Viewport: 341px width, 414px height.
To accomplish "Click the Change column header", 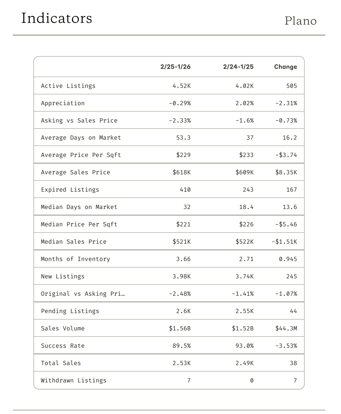I will pos(285,67).
